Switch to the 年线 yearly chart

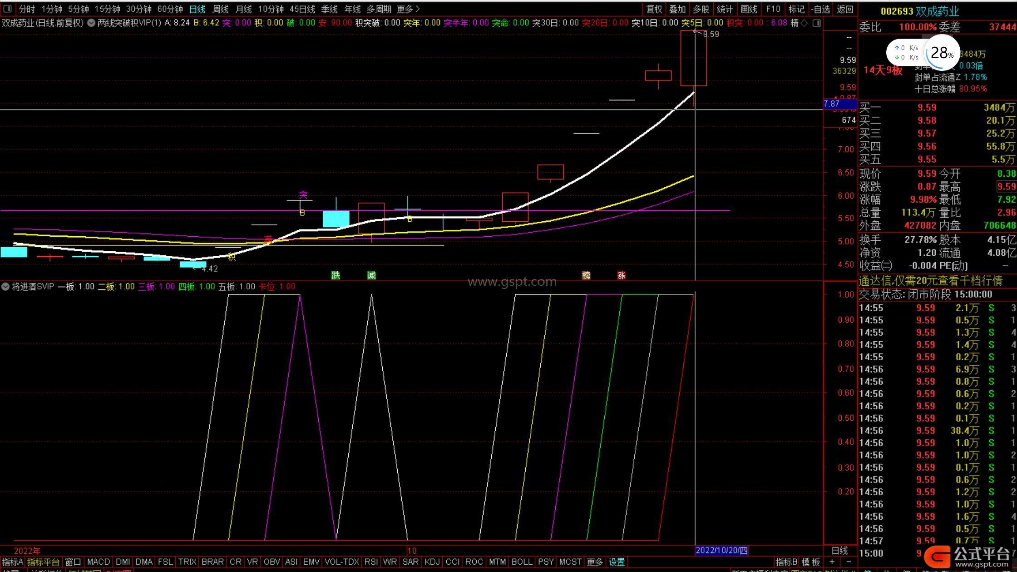pos(352,9)
